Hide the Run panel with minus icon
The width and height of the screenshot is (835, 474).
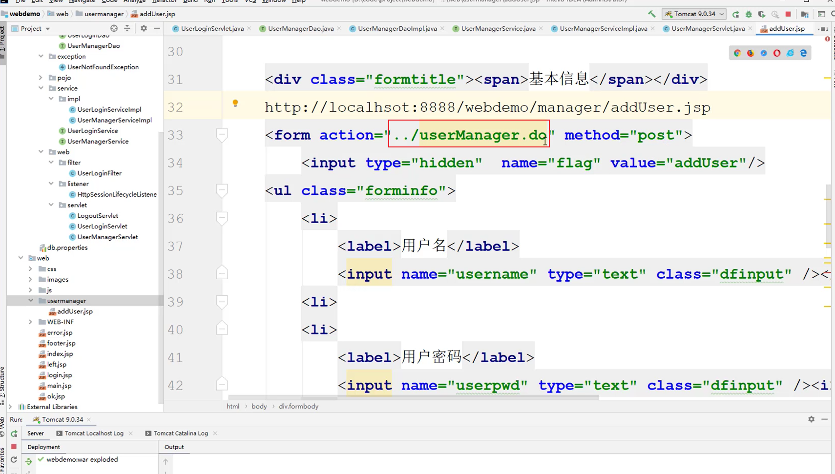click(824, 419)
